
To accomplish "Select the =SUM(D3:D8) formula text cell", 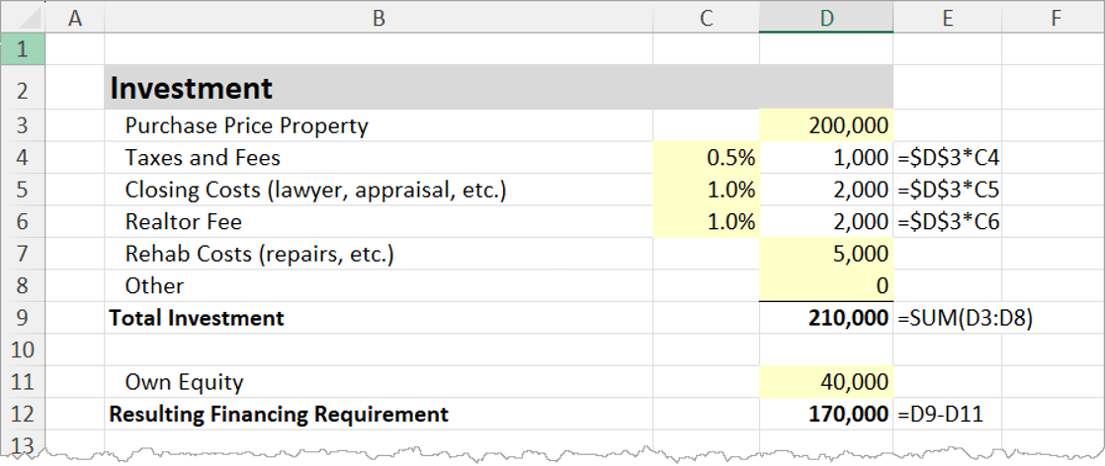I will point(946,318).
